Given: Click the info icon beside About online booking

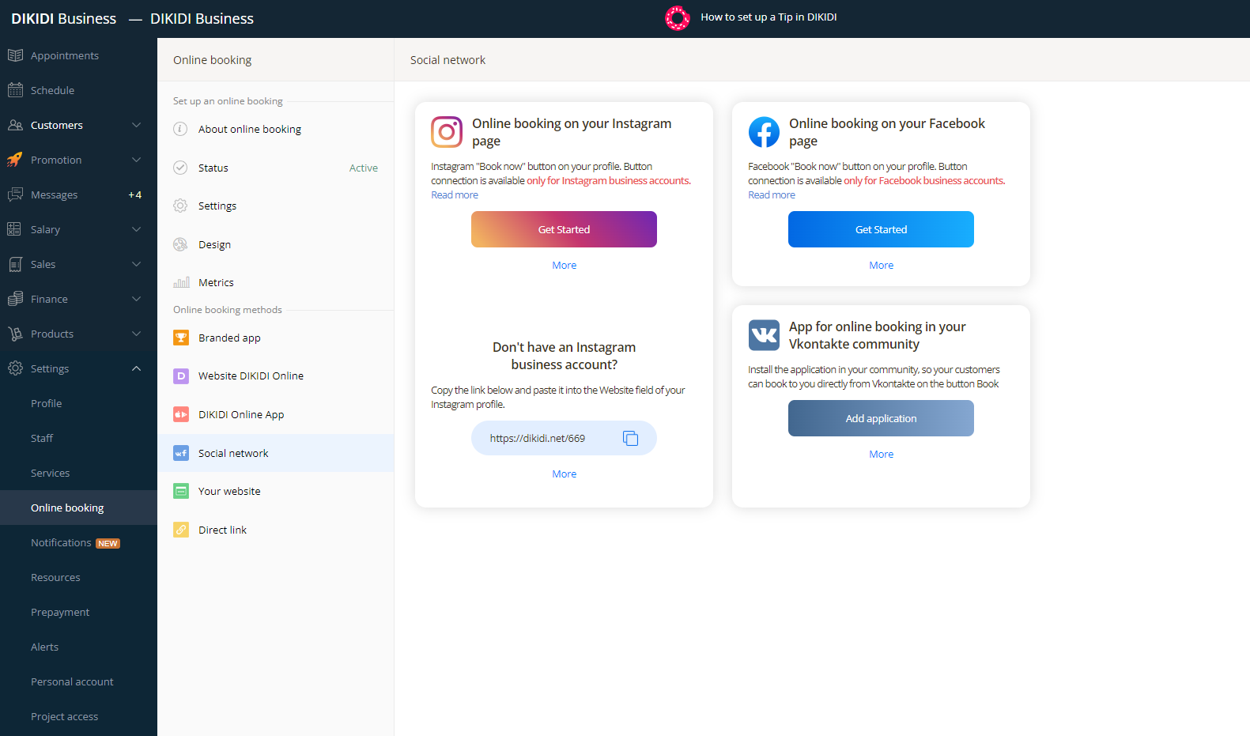Looking at the screenshot, I should [180, 129].
